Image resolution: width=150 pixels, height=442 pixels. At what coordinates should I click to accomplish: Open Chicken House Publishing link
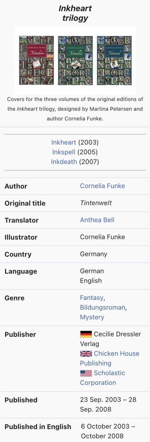pyautogui.click(x=110, y=358)
